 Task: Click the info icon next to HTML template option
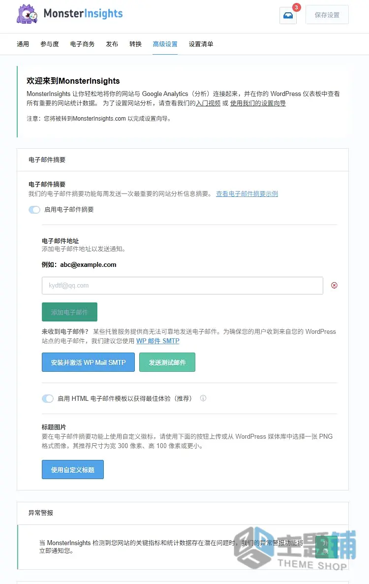point(203,398)
